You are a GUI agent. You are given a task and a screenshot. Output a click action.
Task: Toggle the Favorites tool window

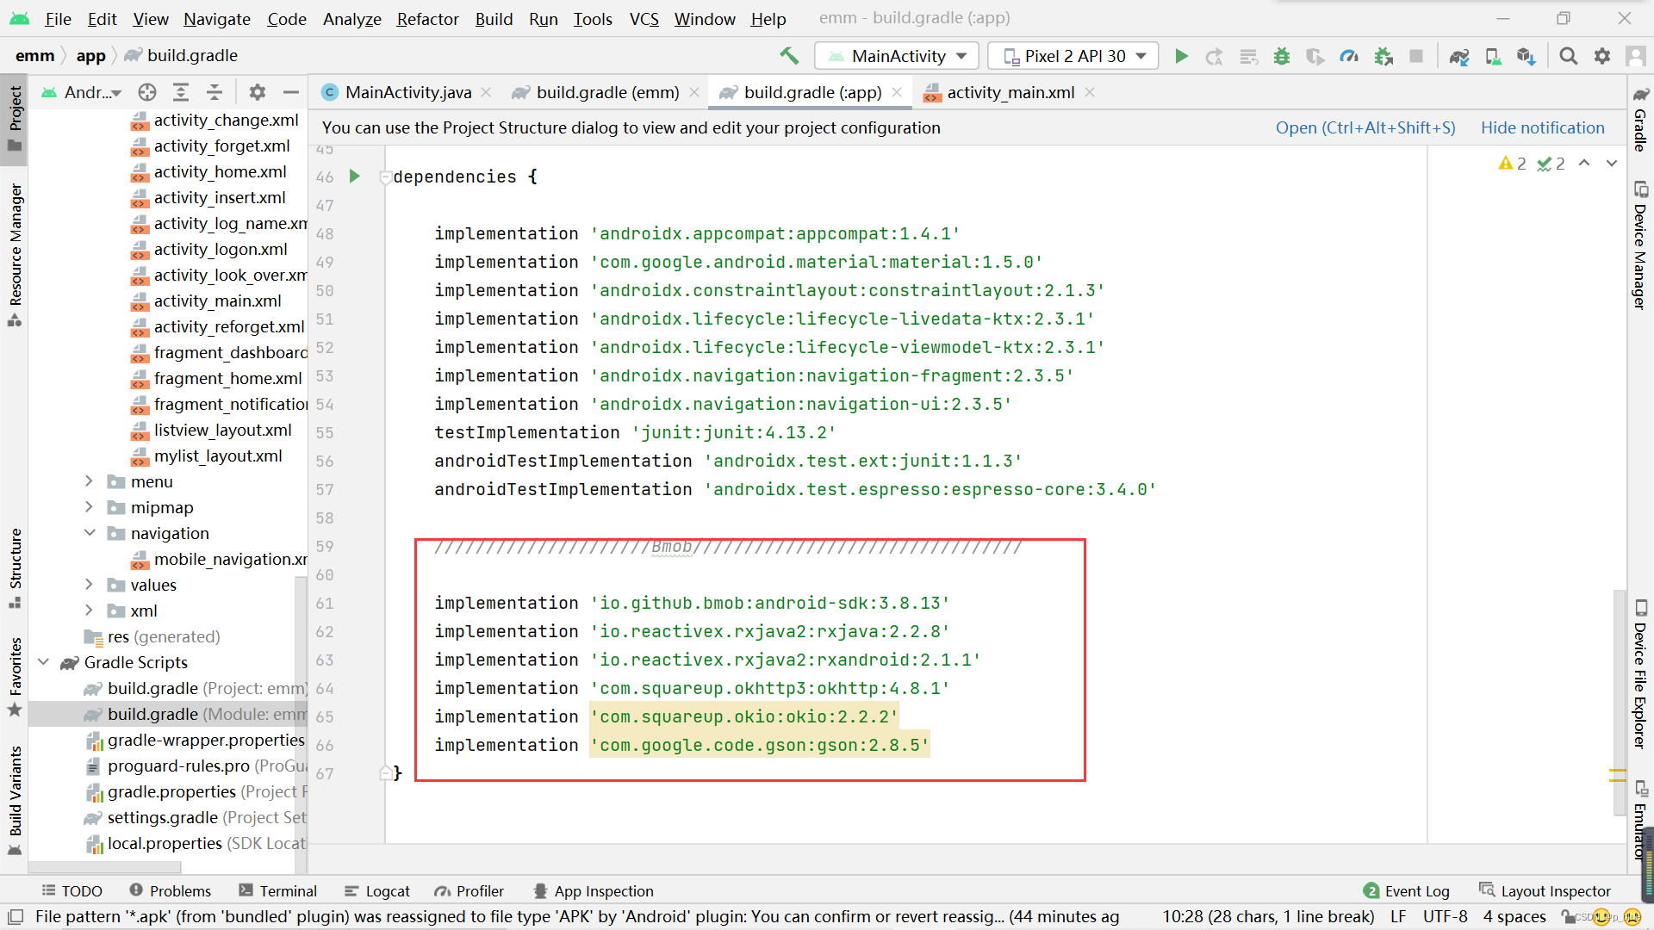pos(15,676)
